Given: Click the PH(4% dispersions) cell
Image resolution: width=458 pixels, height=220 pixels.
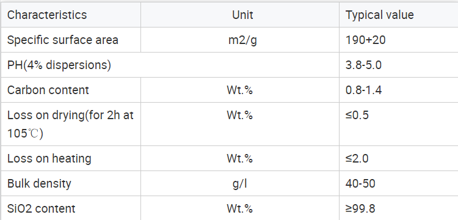Looking at the screenshot, I should (x=170, y=65).
